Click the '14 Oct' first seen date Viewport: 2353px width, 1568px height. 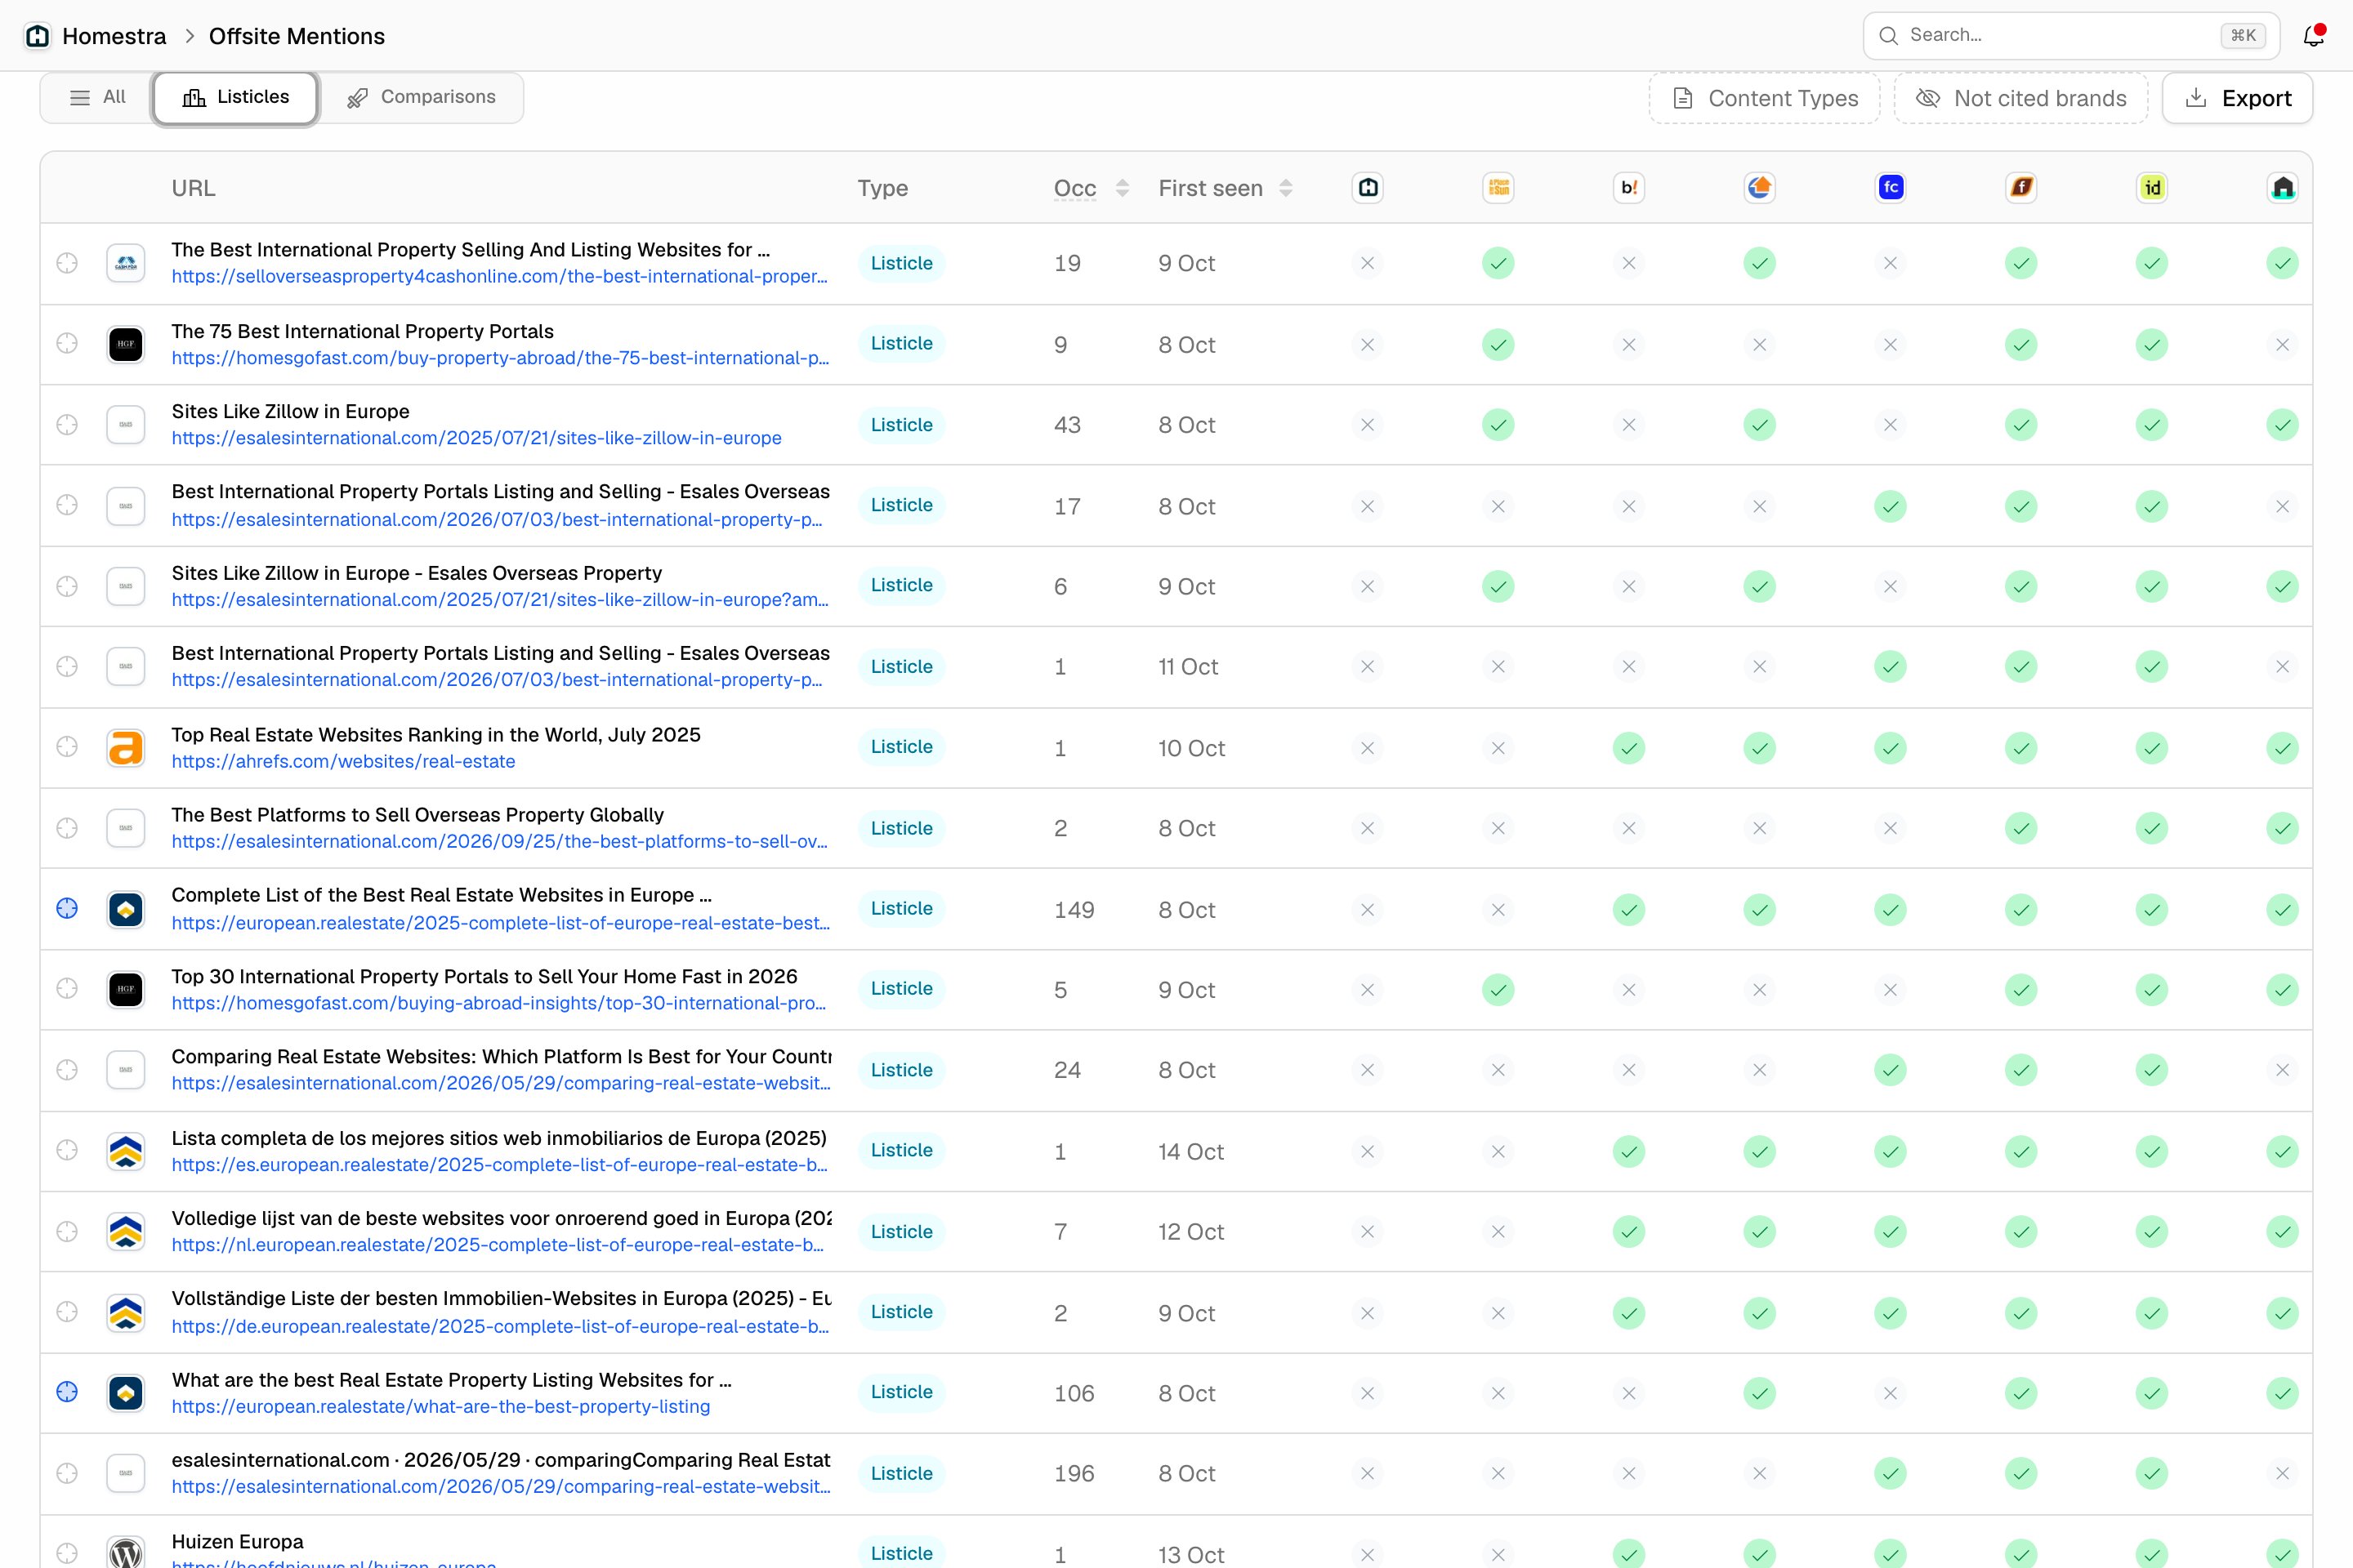(1190, 1151)
